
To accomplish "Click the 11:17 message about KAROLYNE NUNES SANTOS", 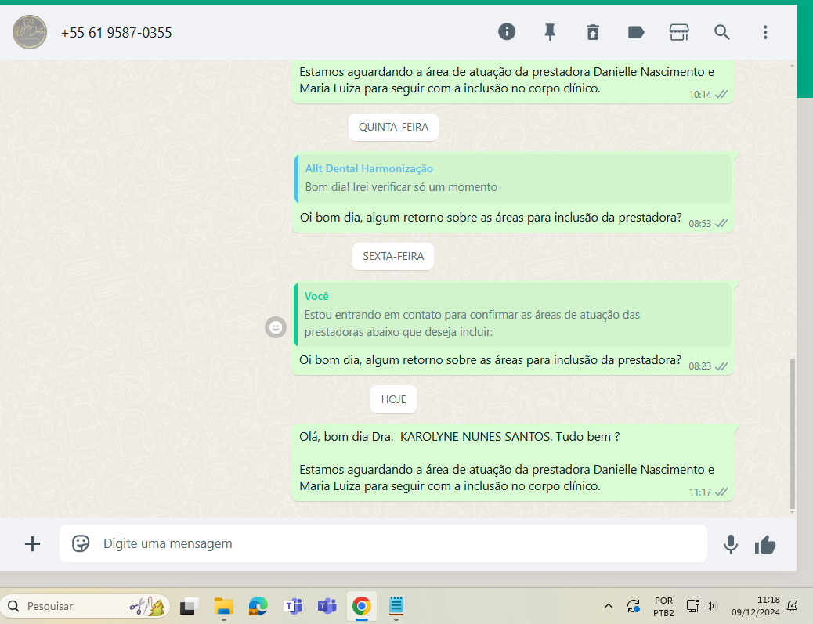I will [512, 462].
